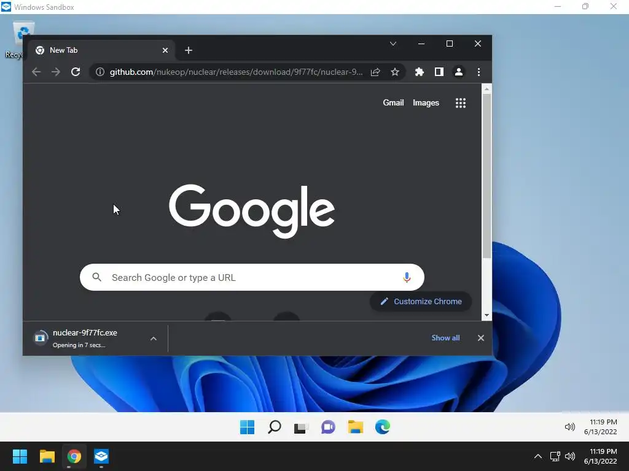Expand nuclear-9f77fc.exe download options
Viewport: 629px width, 471px height.
click(x=153, y=339)
